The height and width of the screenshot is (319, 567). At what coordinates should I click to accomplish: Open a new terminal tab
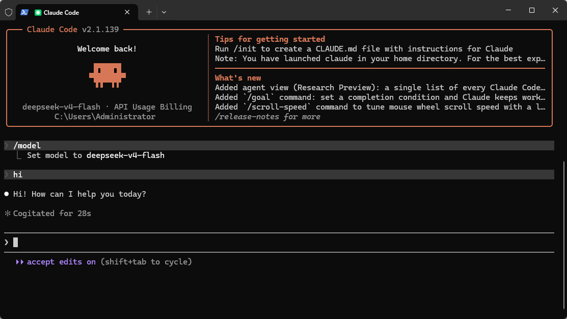click(x=149, y=12)
